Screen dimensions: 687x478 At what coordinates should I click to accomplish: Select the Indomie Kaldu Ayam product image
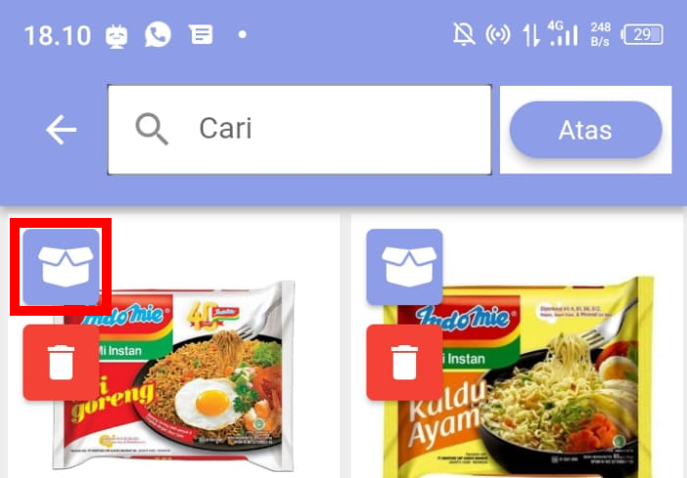click(519, 377)
